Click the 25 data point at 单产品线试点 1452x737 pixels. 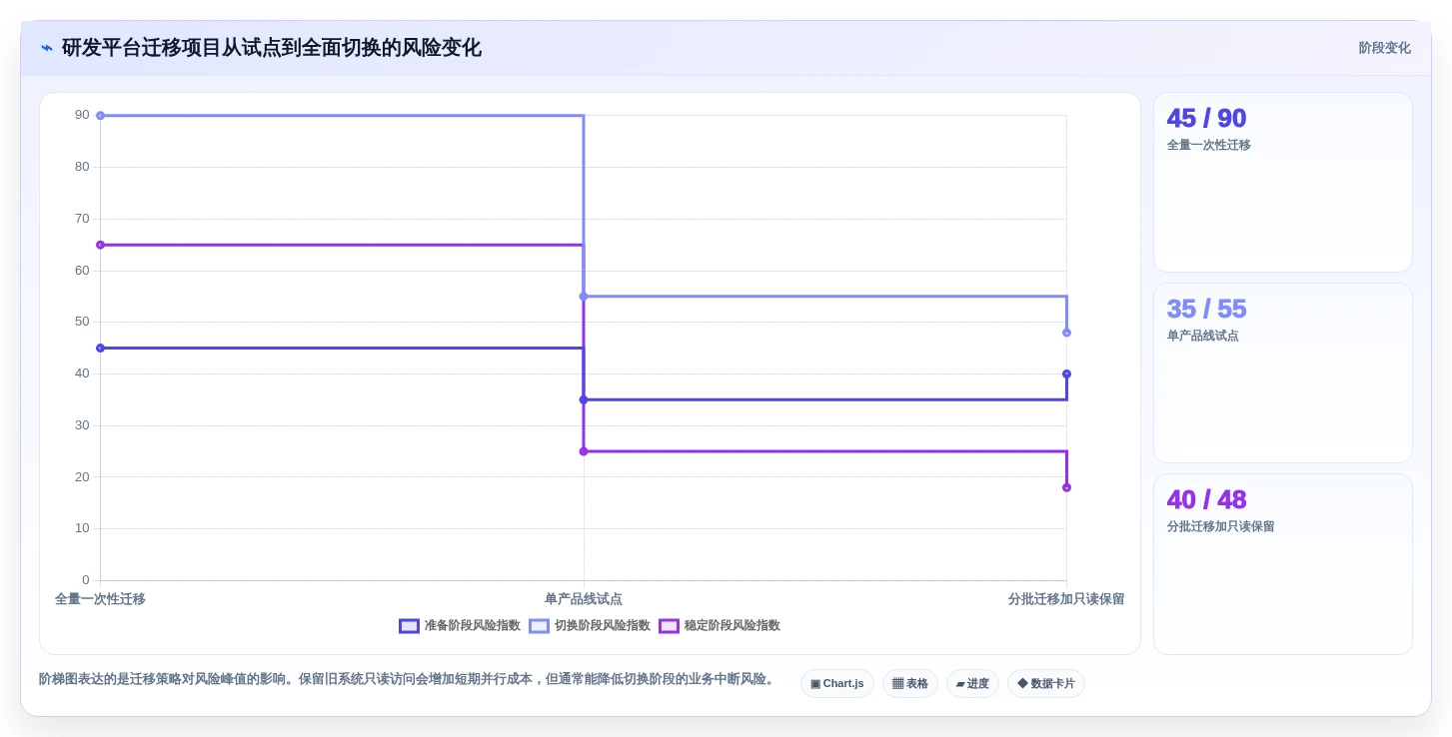pyautogui.click(x=584, y=451)
